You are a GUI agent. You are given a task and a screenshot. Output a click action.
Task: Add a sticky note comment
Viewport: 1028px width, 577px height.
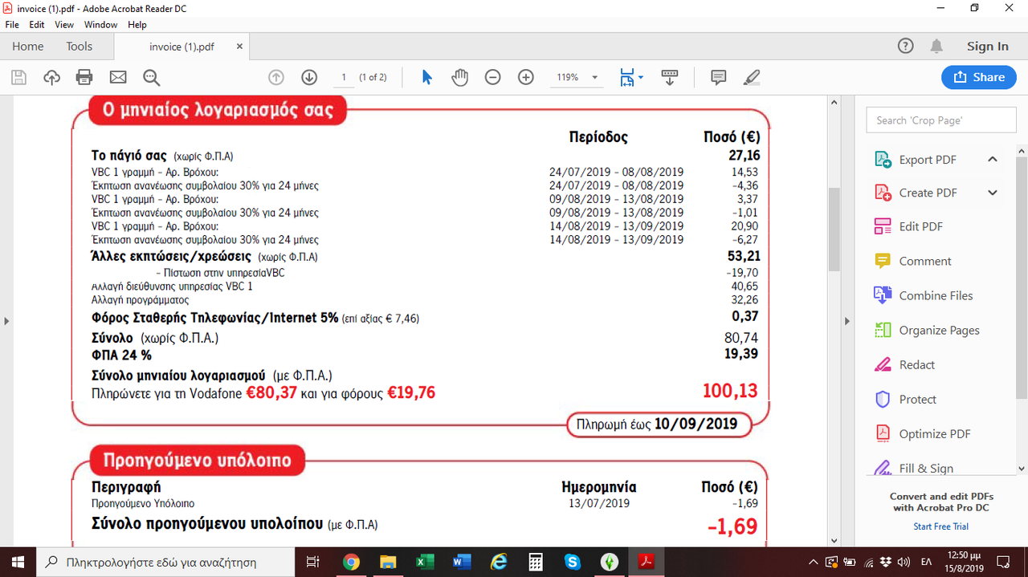pyautogui.click(x=719, y=77)
